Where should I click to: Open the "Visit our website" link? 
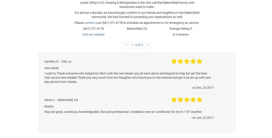[x=93, y=35]
